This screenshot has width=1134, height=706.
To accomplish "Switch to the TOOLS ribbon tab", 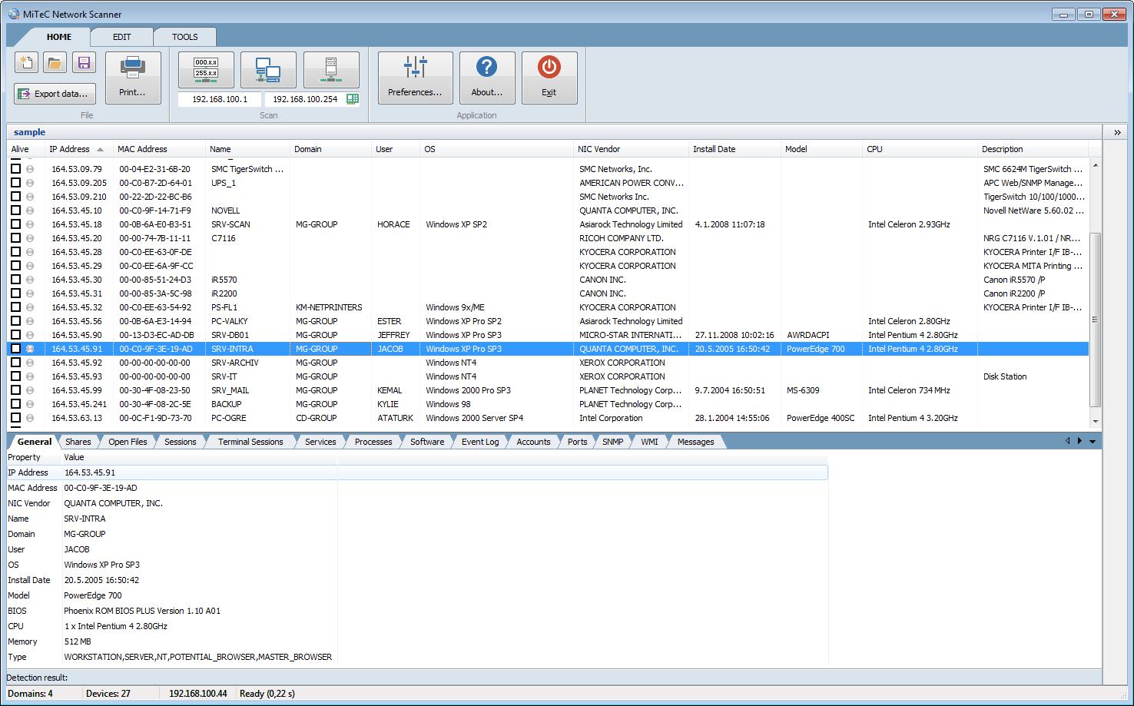I will point(184,37).
